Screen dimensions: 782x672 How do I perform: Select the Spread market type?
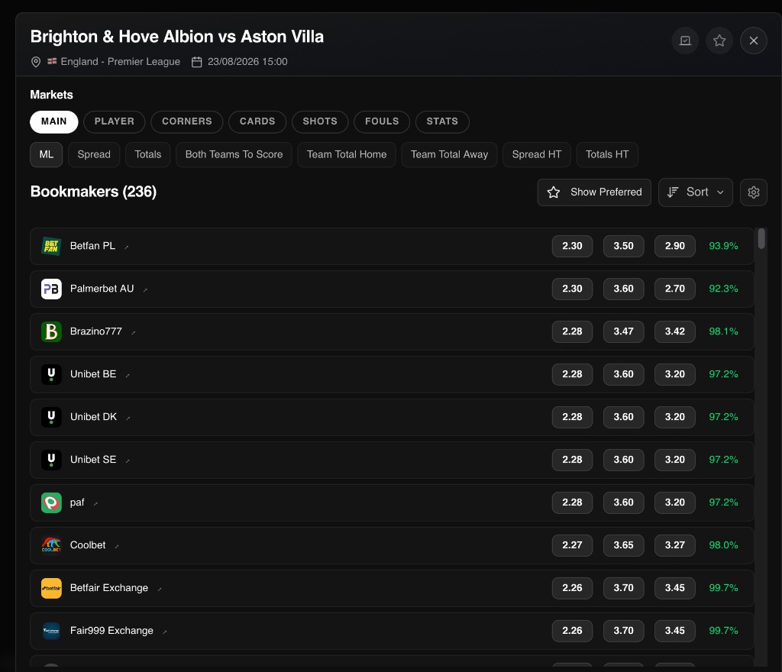coord(94,154)
